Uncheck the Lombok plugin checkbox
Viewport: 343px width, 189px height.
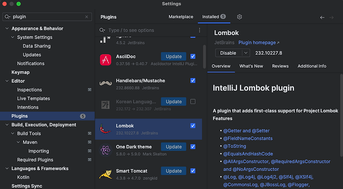[193, 126]
